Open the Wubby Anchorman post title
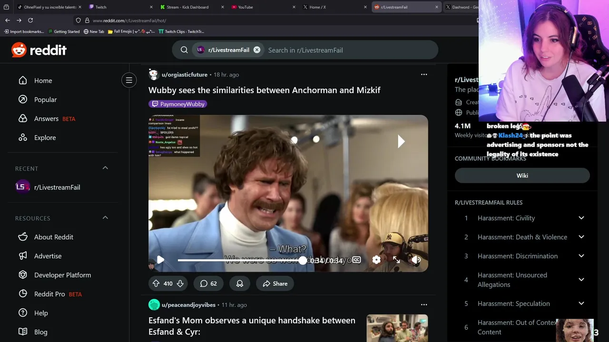 click(x=265, y=90)
